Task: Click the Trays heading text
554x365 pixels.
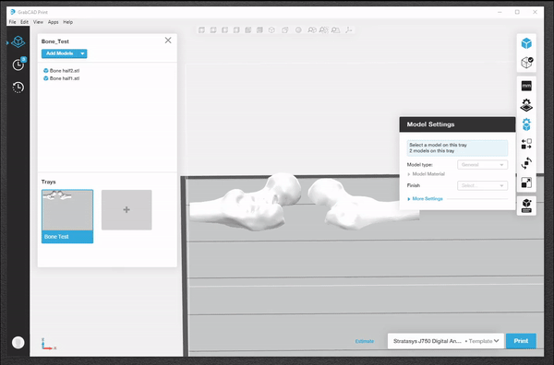Action: [x=48, y=182]
